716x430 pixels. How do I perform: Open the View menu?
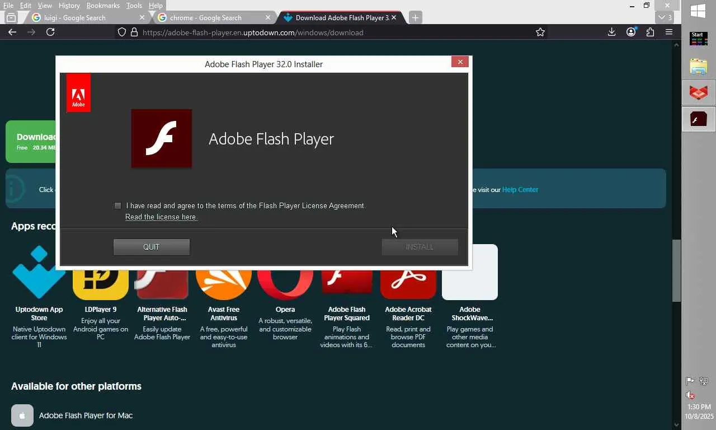pyautogui.click(x=45, y=6)
